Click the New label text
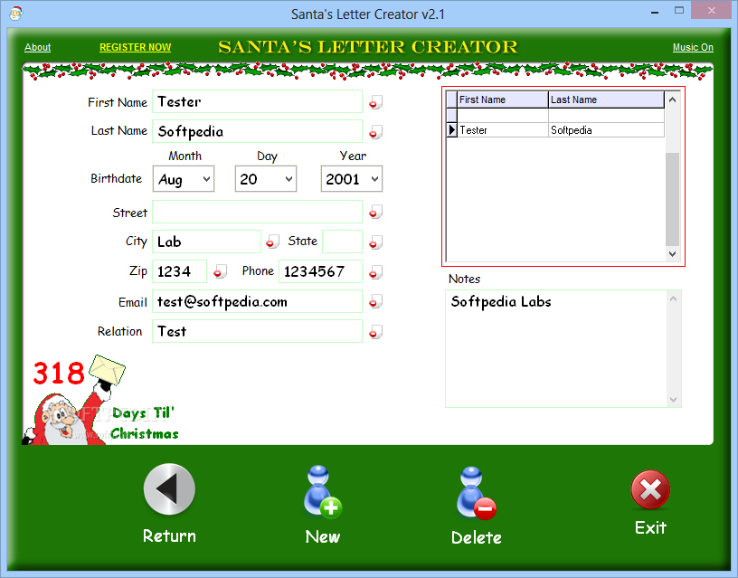Image resolution: width=738 pixels, height=578 pixels. point(323,536)
